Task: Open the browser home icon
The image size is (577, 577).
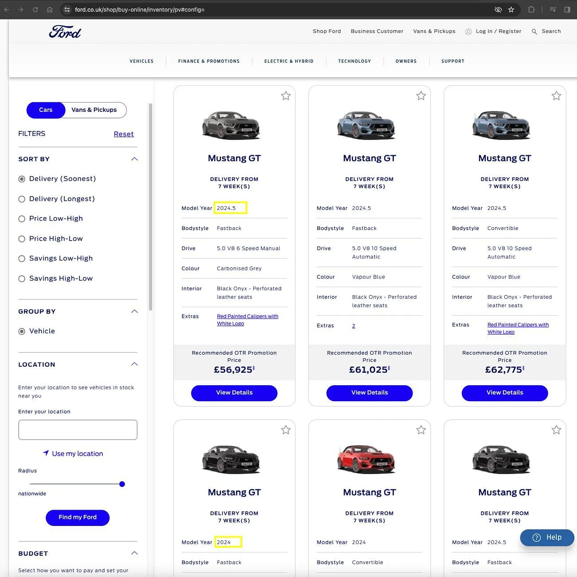Action: (50, 9)
